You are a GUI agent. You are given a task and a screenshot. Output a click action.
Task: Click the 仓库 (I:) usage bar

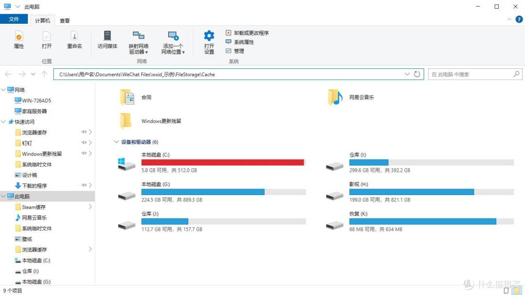(x=431, y=163)
